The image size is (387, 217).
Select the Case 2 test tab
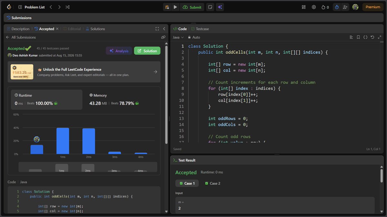coord(213,183)
